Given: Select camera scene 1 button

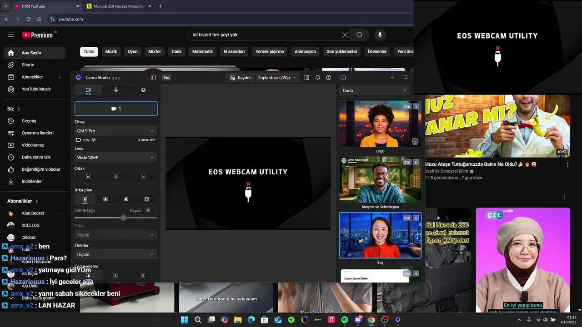Looking at the screenshot, I should (x=116, y=109).
